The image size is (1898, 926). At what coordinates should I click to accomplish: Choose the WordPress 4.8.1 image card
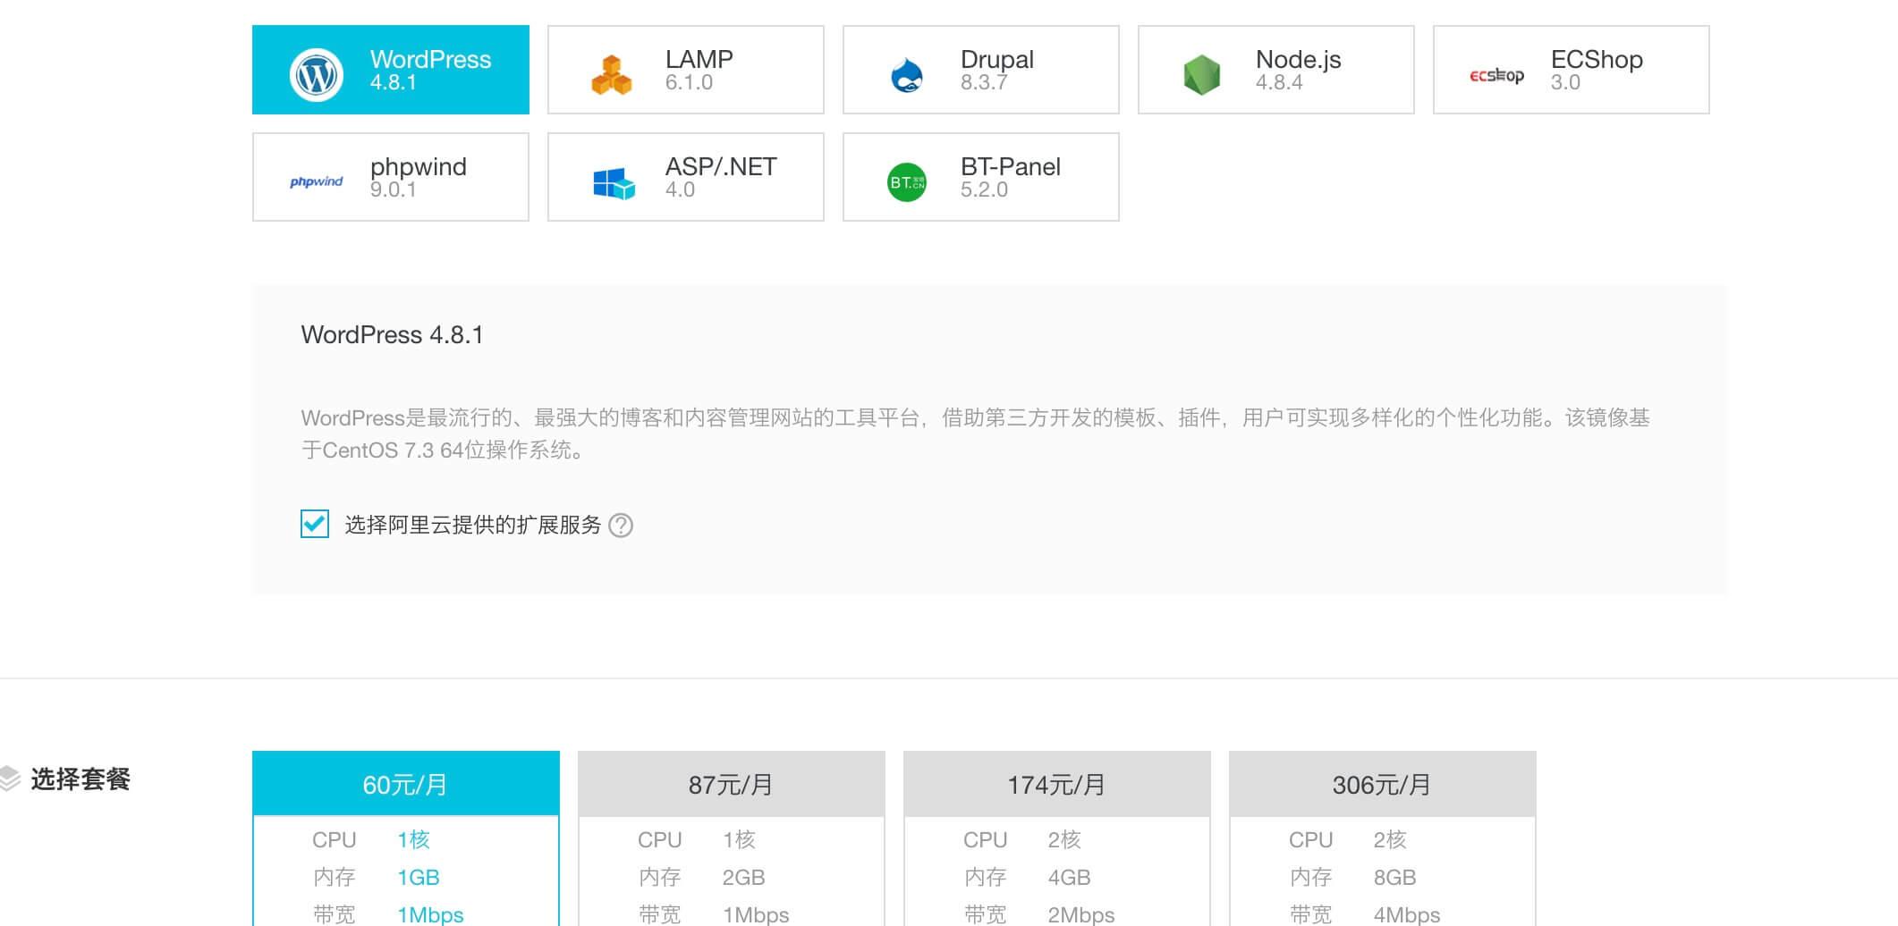(391, 70)
